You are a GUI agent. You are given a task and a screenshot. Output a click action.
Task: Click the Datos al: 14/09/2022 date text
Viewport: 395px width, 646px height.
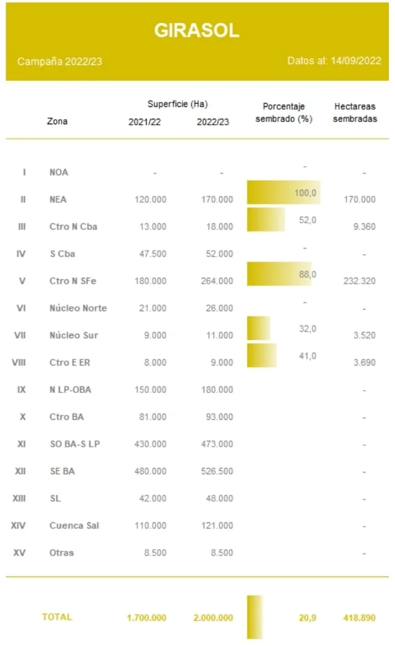pyautogui.click(x=334, y=60)
